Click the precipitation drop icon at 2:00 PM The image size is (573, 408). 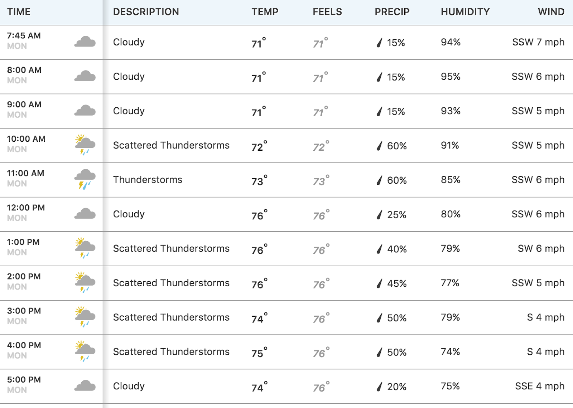(x=380, y=283)
